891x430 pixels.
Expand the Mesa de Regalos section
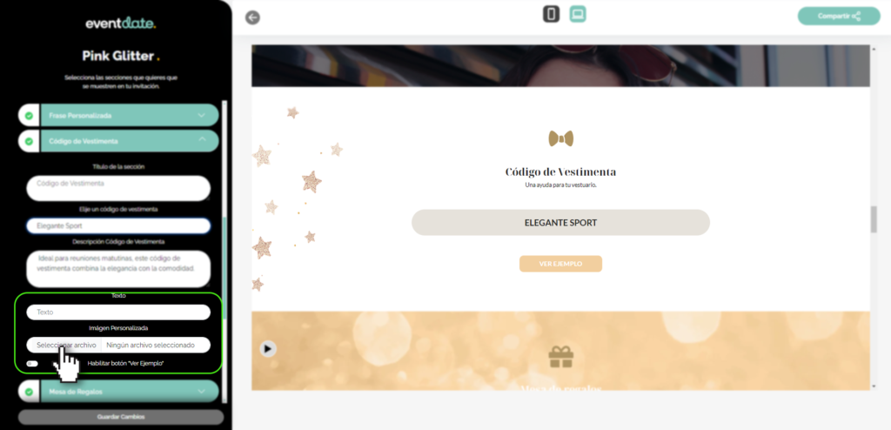point(201,392)
